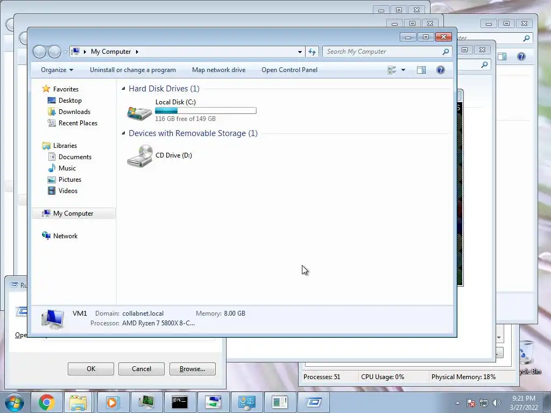551x413 pixels.
Task: Click the Back navigation arrow button
Action: pyautogui.click(x=39, y=52)
